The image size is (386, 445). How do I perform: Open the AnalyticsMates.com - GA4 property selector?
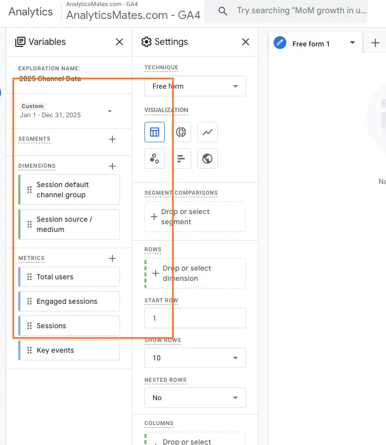click(133, 12)
